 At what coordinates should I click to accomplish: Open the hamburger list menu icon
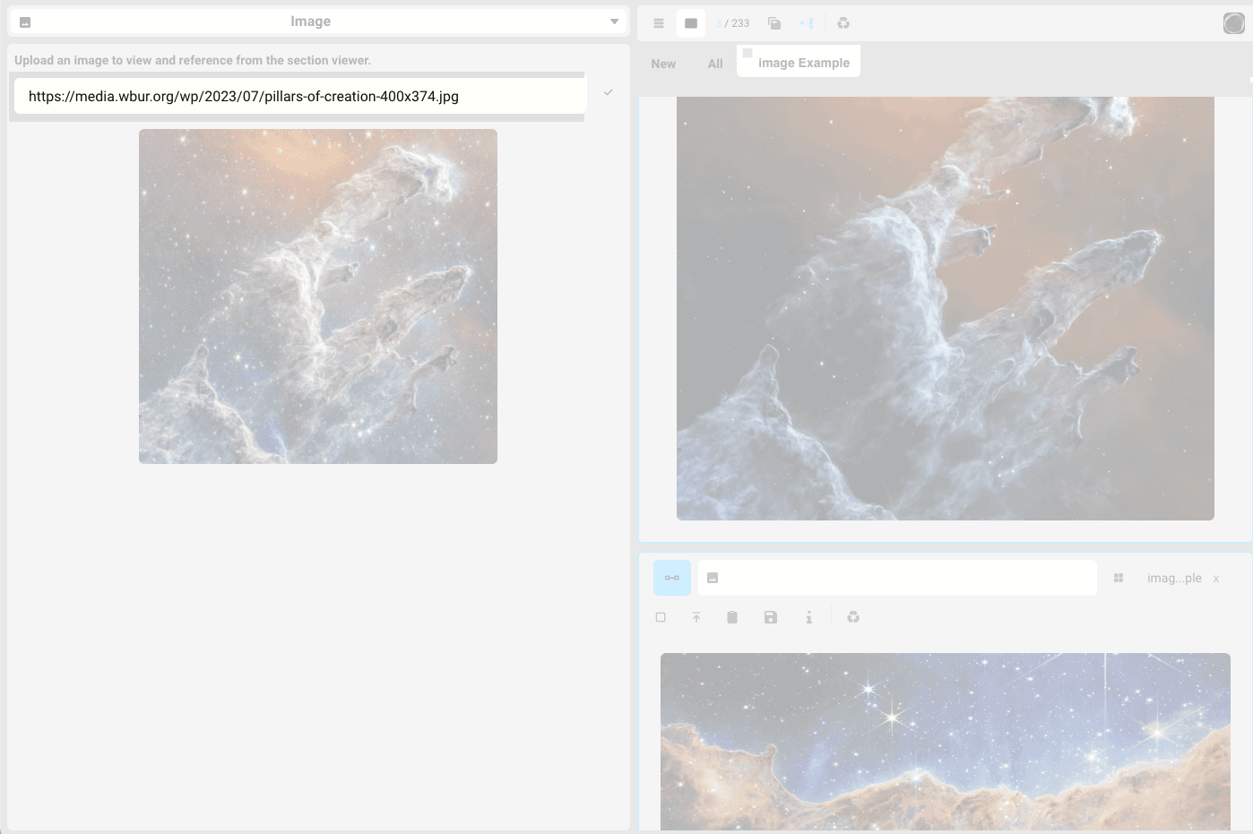(x=659, y=23)
